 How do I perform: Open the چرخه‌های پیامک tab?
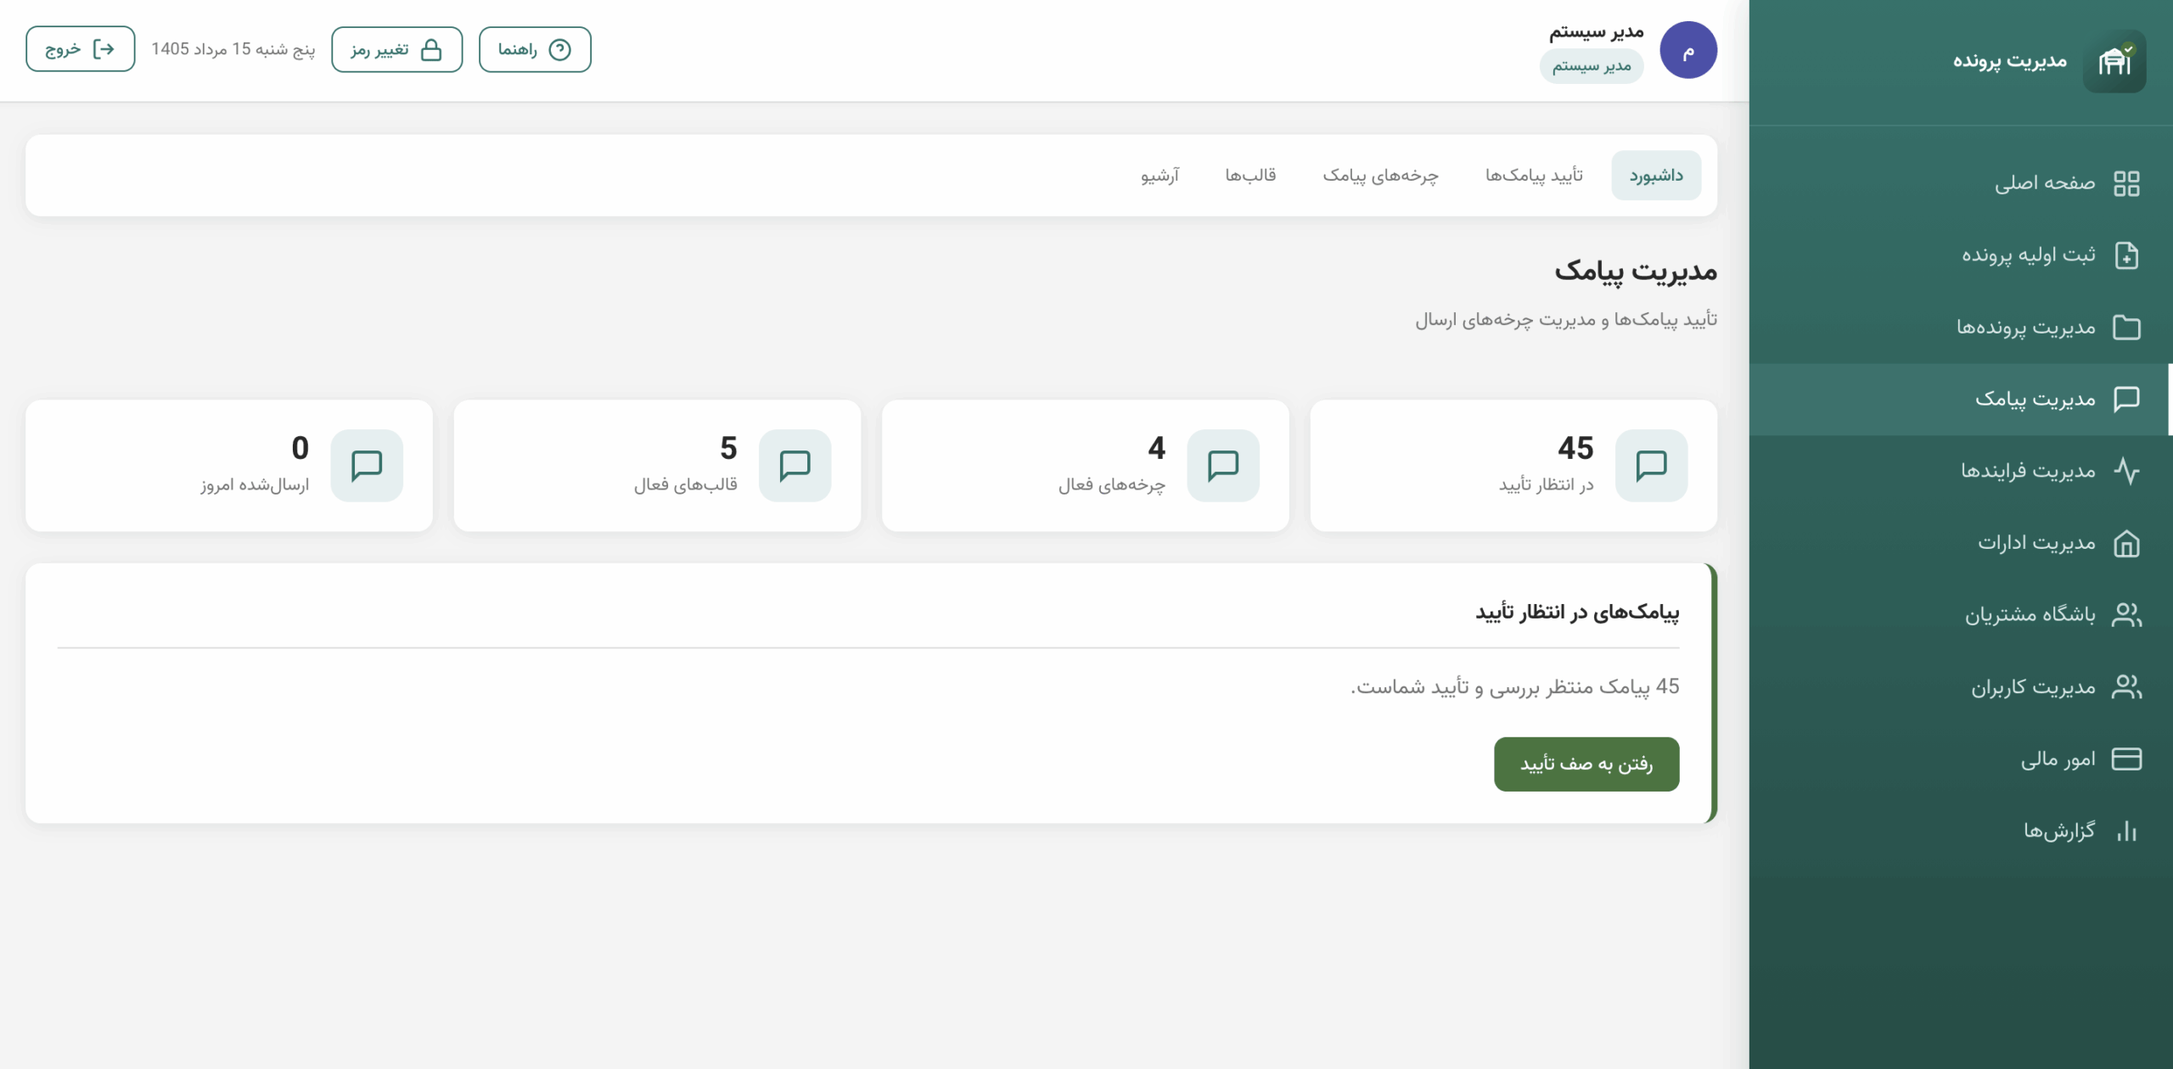tap(1381, 176)
